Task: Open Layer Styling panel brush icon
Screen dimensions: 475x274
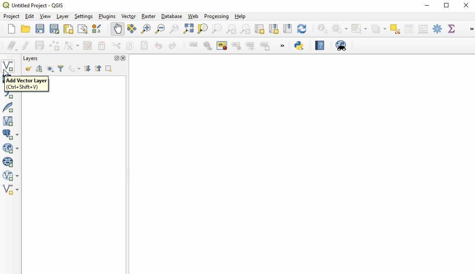Action: click(28, 69)
